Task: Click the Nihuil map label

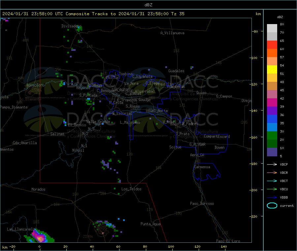Action: click(x=78, y=150)
